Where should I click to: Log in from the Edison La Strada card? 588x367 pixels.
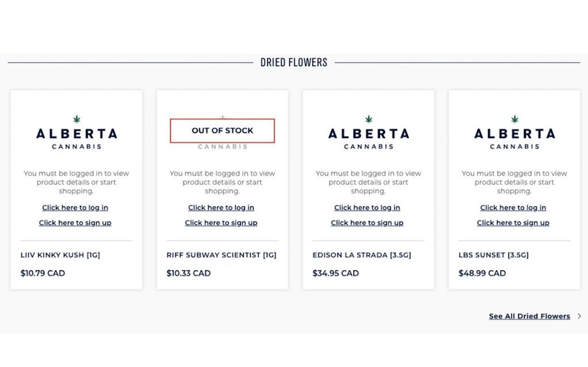point(367,208)
